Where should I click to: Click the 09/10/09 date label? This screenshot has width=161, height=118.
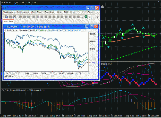[x=9, y=76]
